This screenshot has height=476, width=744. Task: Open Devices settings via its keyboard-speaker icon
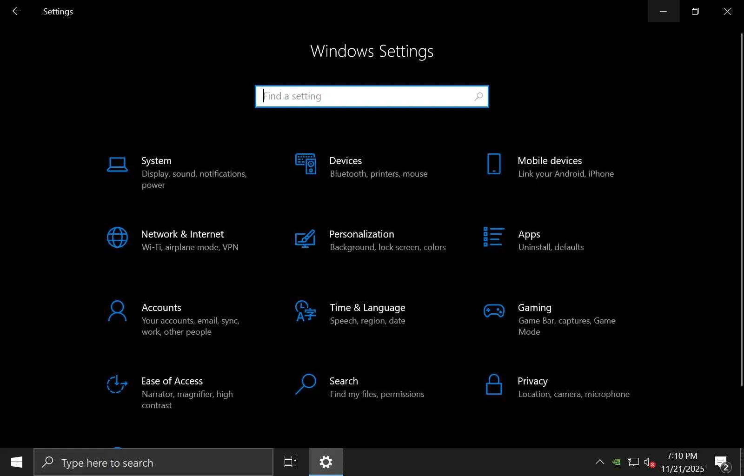point(306,164)
